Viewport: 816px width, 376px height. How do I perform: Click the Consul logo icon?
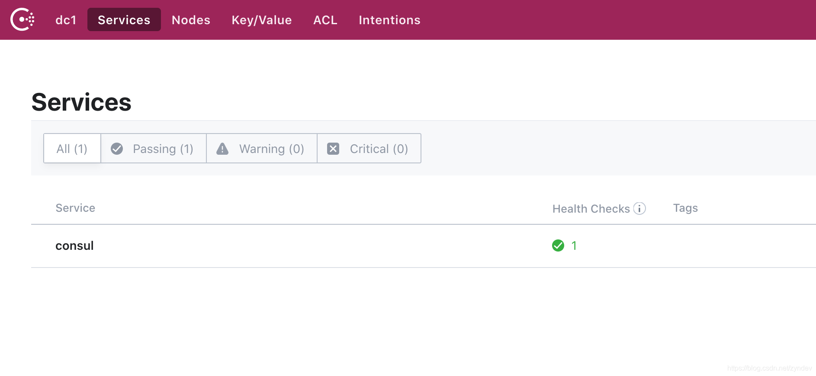tap(22, 19)
